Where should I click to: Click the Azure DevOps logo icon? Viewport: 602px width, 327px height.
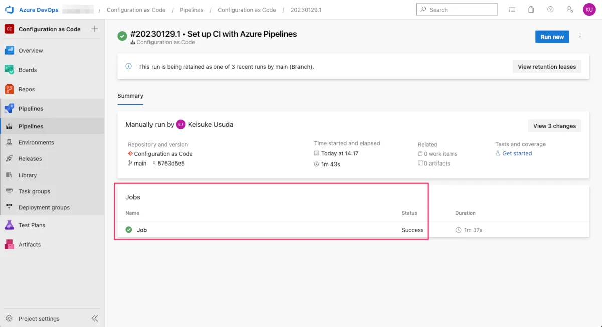tap(9, 10)
